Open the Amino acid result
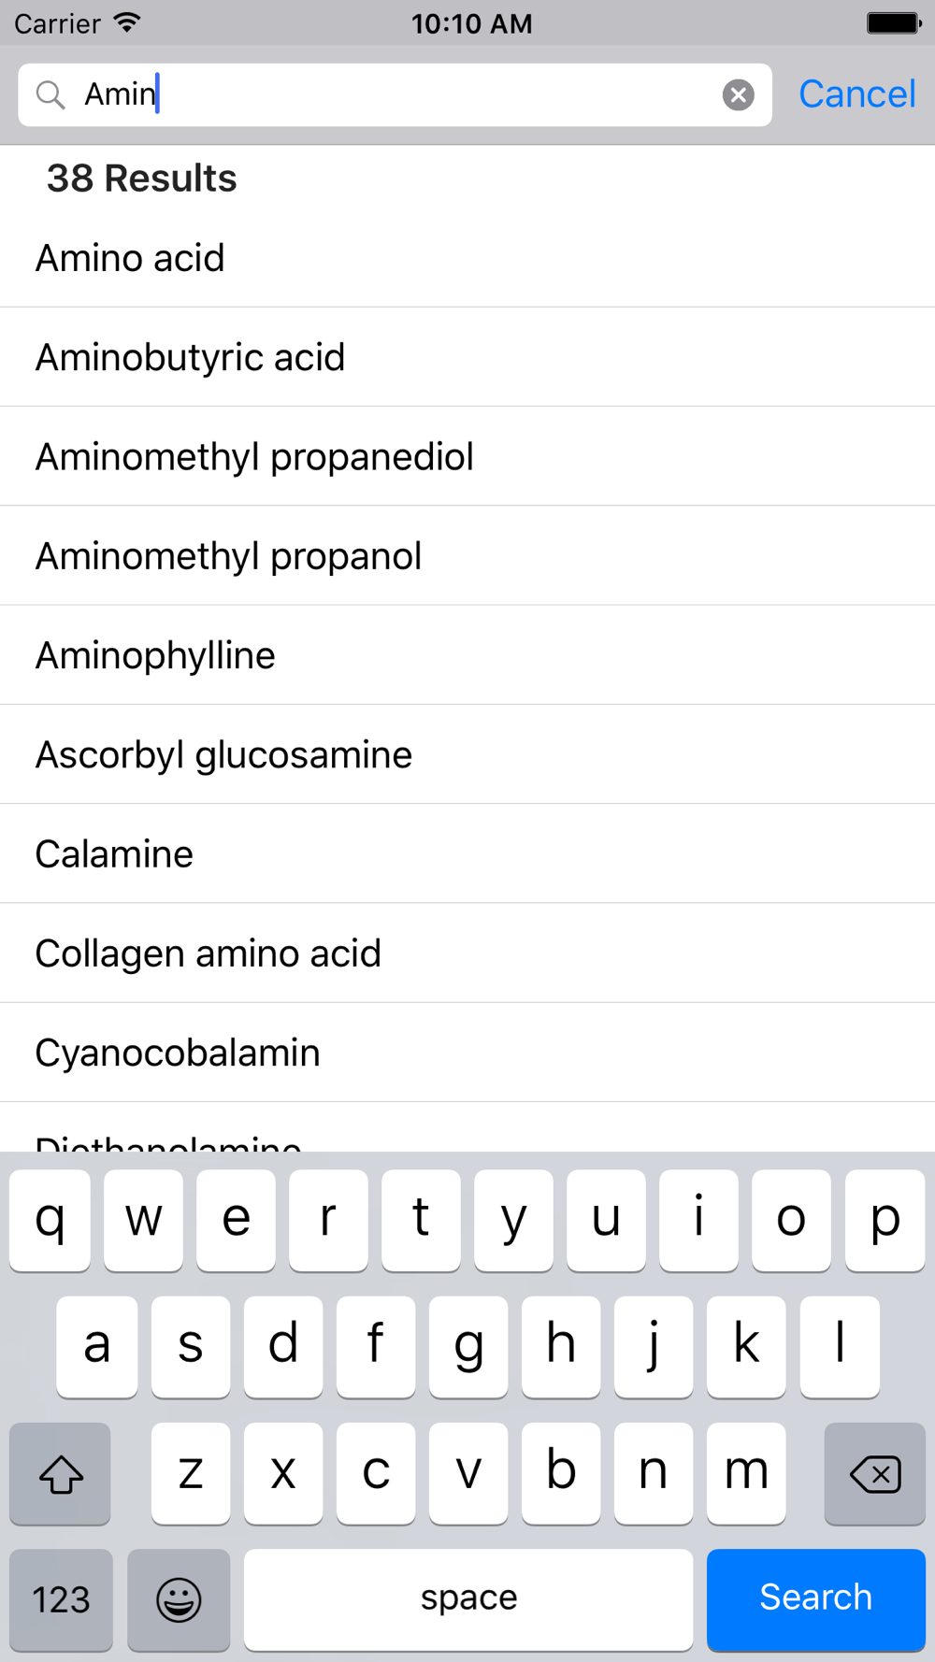The width and height of the screenshot is (935, 1662). tap(467, 258)
